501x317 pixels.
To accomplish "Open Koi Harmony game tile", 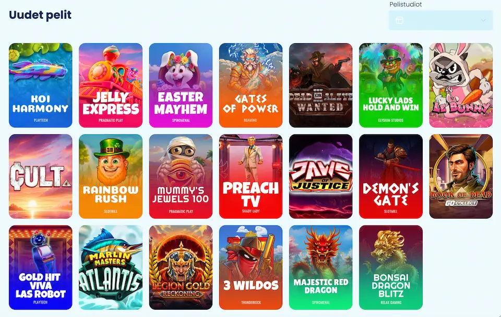I will tap(41, 85).
